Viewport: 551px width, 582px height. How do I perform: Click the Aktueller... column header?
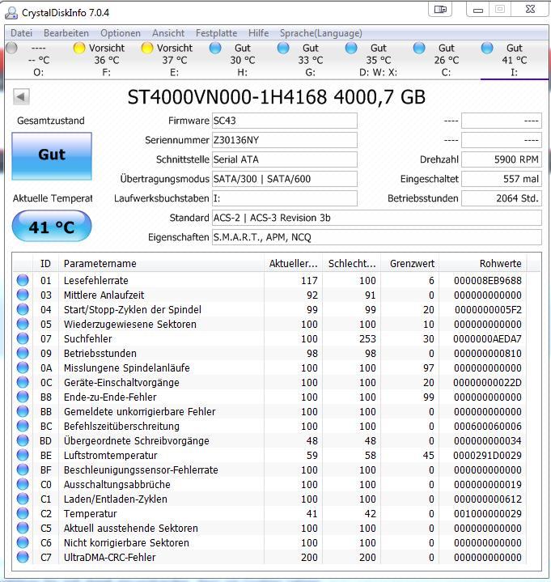[293, 264]
